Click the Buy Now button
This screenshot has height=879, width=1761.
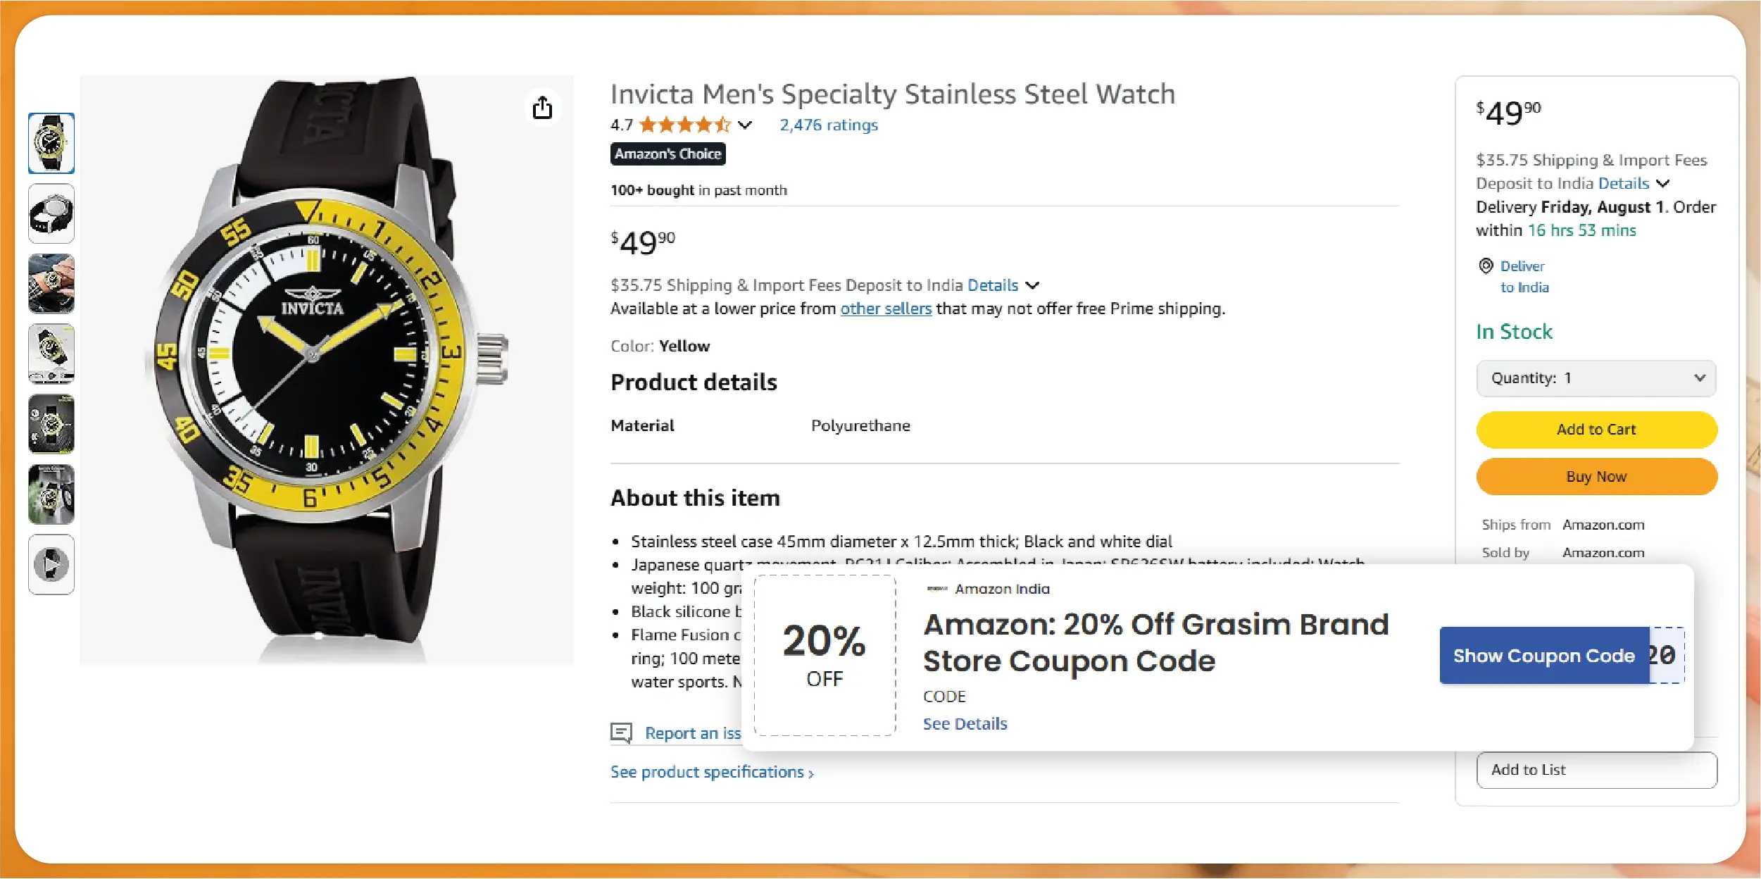pos(1596,477)
